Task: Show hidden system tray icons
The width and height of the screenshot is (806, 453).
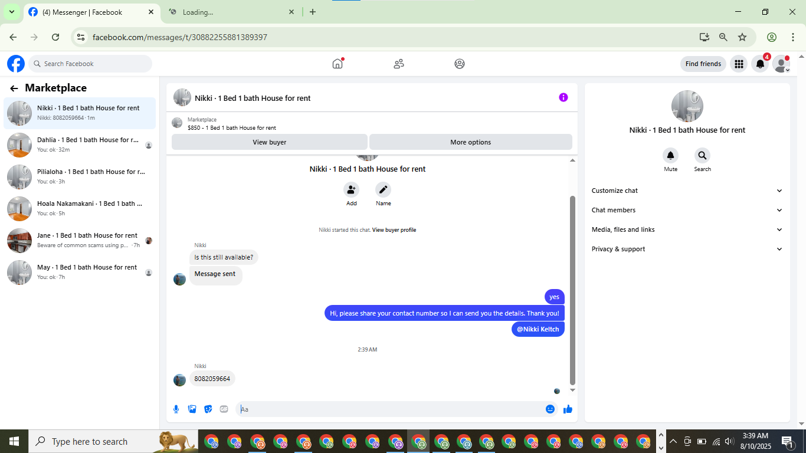Action: [x=673, y=441]
